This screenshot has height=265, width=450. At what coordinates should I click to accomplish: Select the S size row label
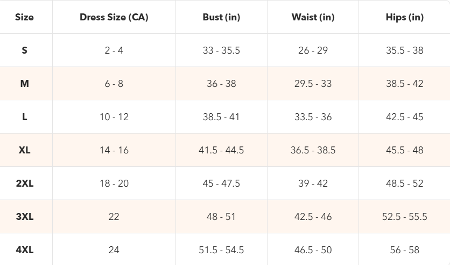point(25,50)
